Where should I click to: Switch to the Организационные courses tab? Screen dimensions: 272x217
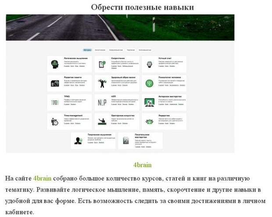tap(145, 50)
